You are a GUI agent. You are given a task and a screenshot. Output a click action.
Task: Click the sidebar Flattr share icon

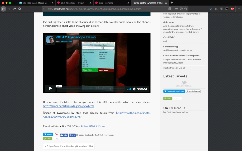click(177, 98)
